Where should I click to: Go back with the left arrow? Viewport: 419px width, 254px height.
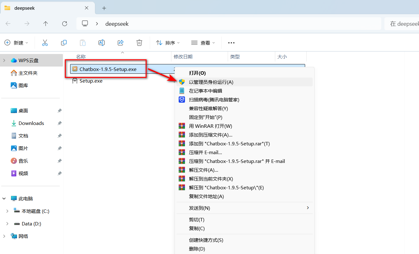coord(8,24)
